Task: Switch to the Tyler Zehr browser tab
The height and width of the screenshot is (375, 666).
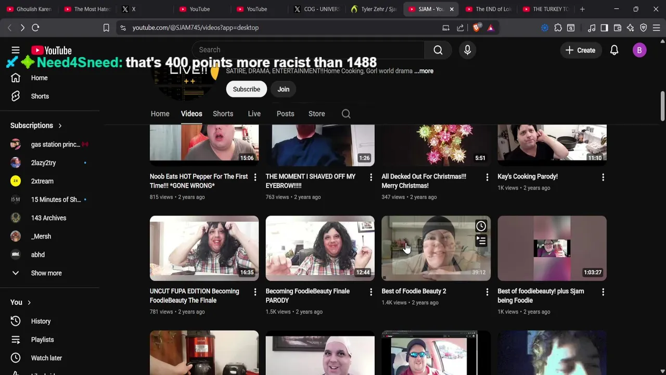Action: pos(374,9)
